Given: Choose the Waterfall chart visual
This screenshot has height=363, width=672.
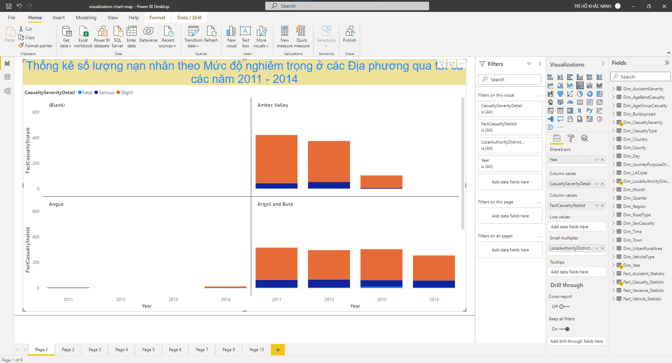Looking at the screenshot, I should coord(551,94).
